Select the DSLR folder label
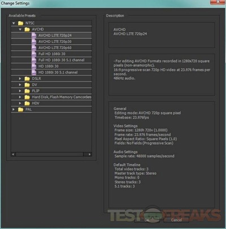The height and width of the screenshot is (229, 226). [36, 79]
